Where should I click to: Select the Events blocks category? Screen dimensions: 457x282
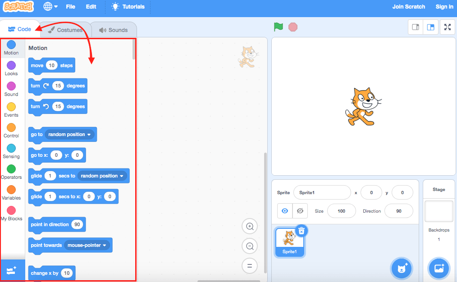click(x=11, y=110)
